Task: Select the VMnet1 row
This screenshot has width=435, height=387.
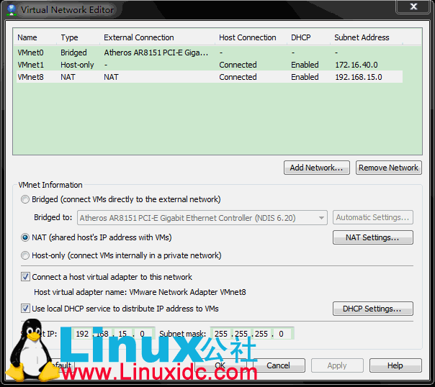Action: point(210,65)
